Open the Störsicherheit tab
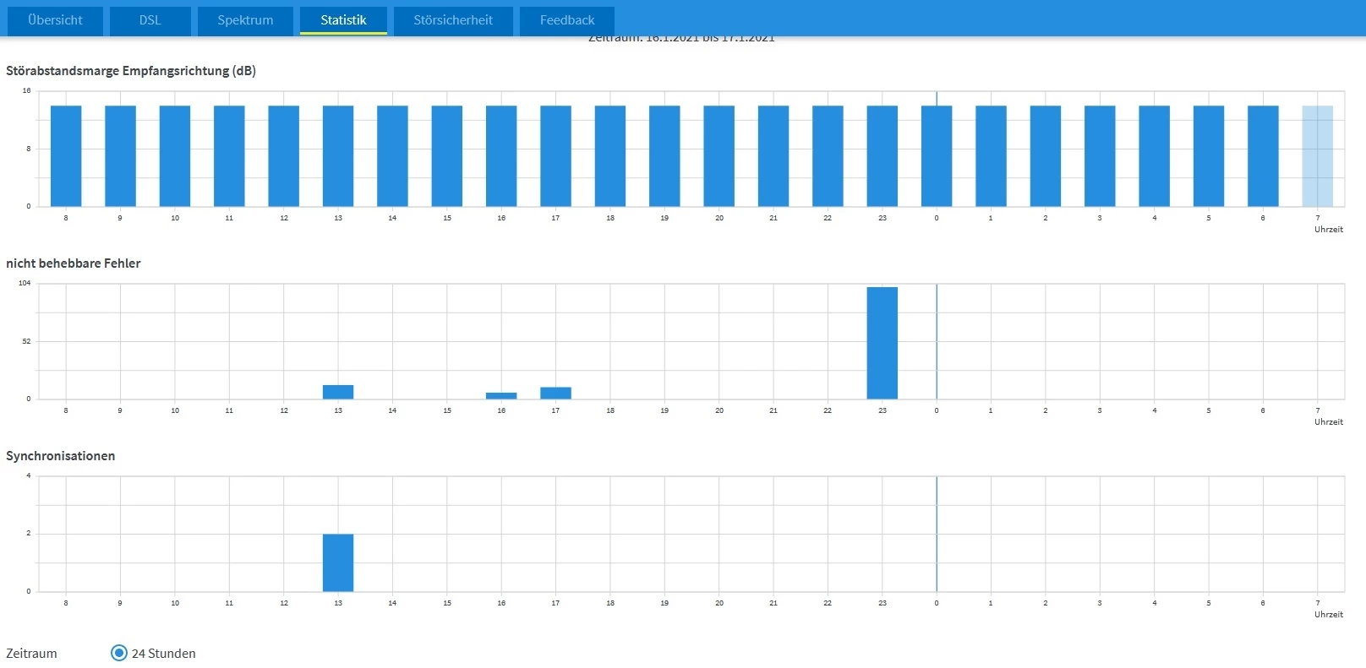Screen dimensions: 1366x668 tap(453, 20)
